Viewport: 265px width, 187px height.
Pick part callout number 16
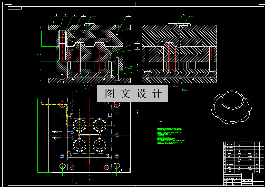point(184,90)
